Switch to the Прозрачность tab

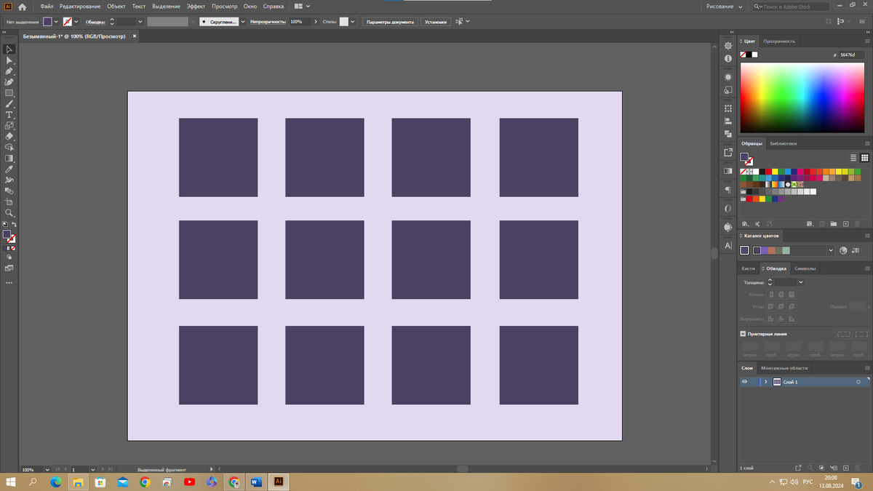coord(779,41)
